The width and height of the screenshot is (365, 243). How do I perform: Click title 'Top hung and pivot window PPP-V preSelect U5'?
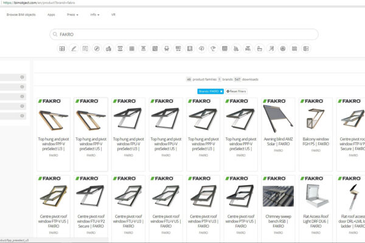(241, 144)
